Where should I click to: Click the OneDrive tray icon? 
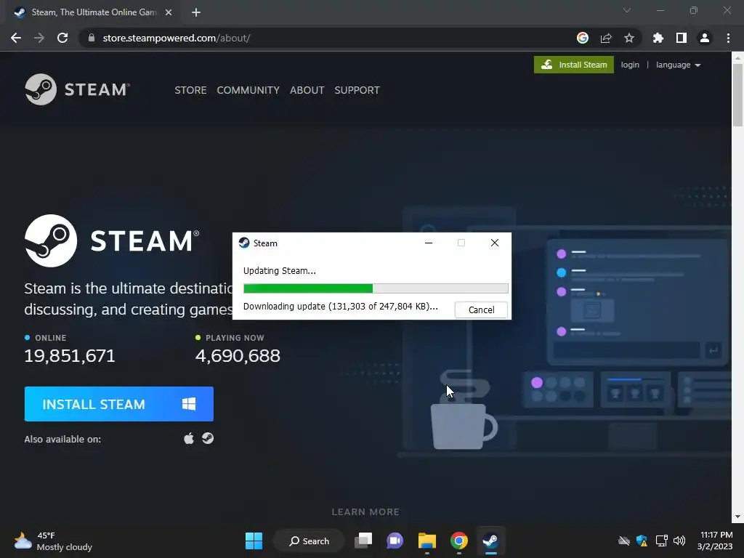tap(623, 541)
